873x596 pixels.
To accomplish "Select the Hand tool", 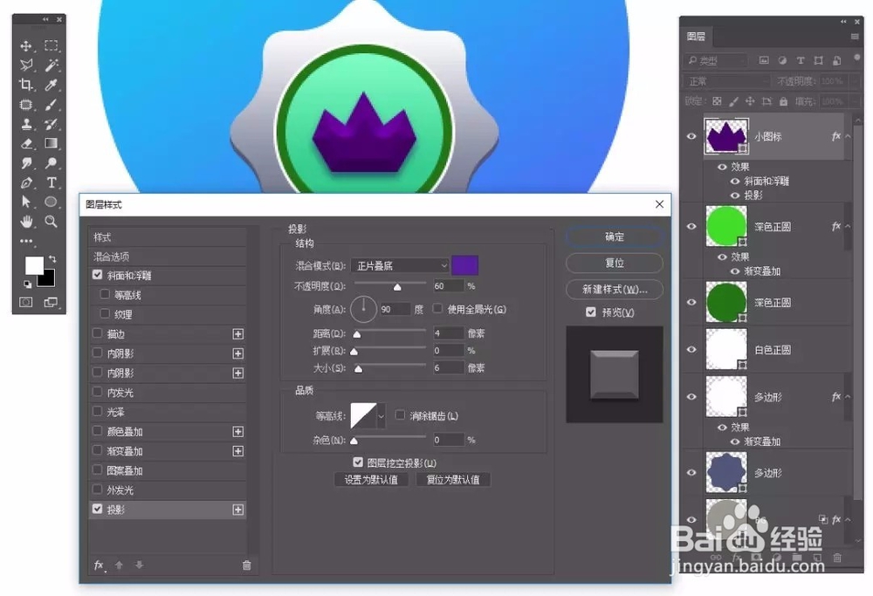I will pyautogui.click(x=26, y=221).
